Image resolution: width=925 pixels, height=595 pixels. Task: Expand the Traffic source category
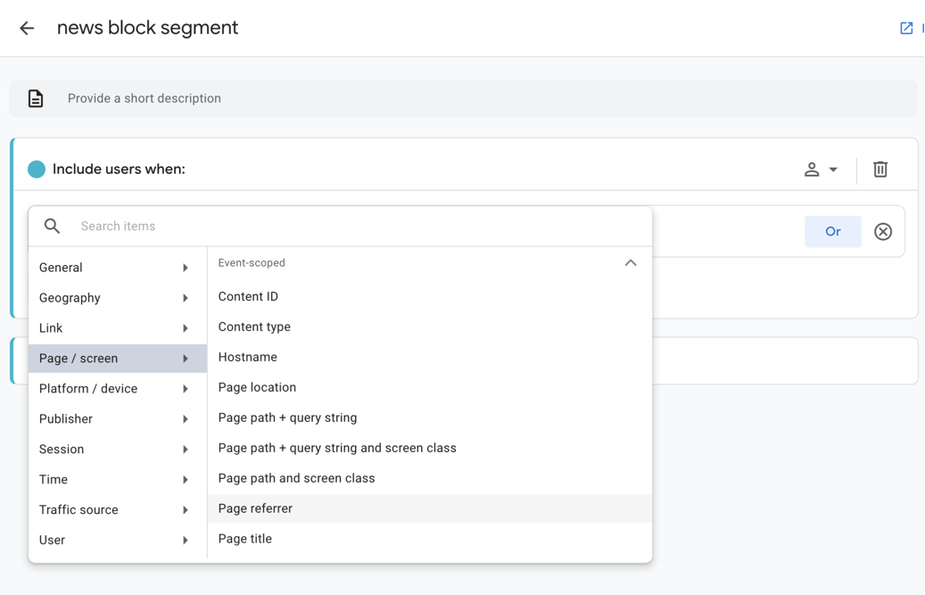(x=118, y=509)
